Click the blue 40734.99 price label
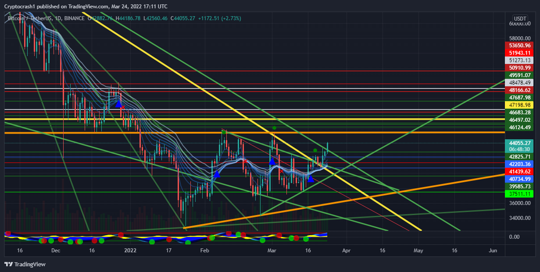The image size is (540, 272). click(x=519, y=179)
